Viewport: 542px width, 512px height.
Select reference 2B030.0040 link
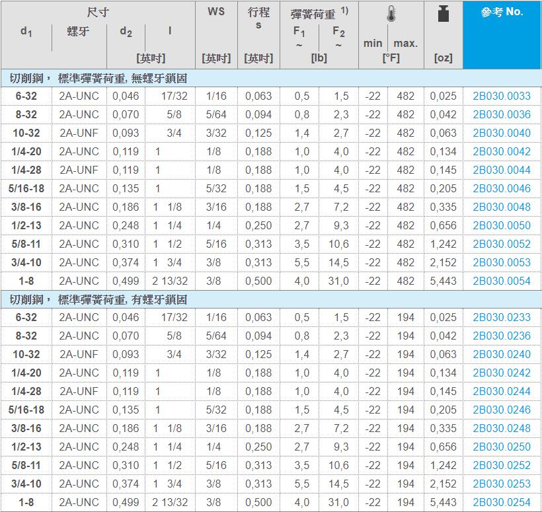(502, 133)
